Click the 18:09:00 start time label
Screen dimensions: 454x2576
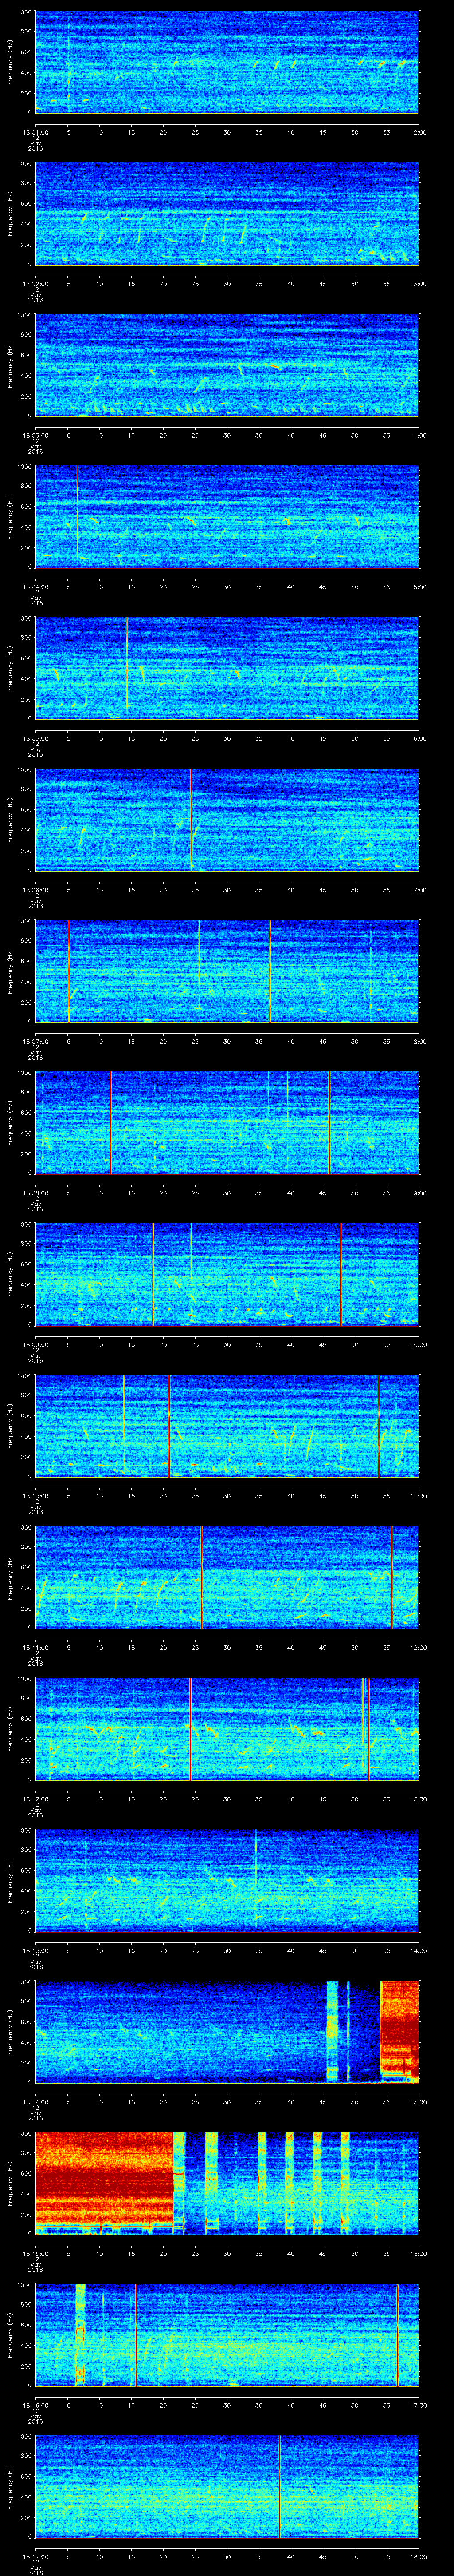[x=35, y=1344]
